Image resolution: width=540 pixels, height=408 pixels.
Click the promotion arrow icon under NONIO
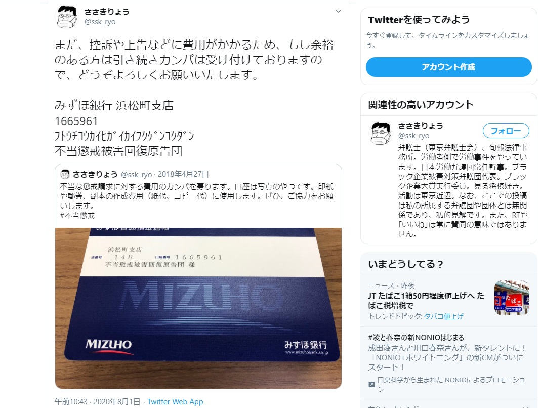click(x=371, y=384)
